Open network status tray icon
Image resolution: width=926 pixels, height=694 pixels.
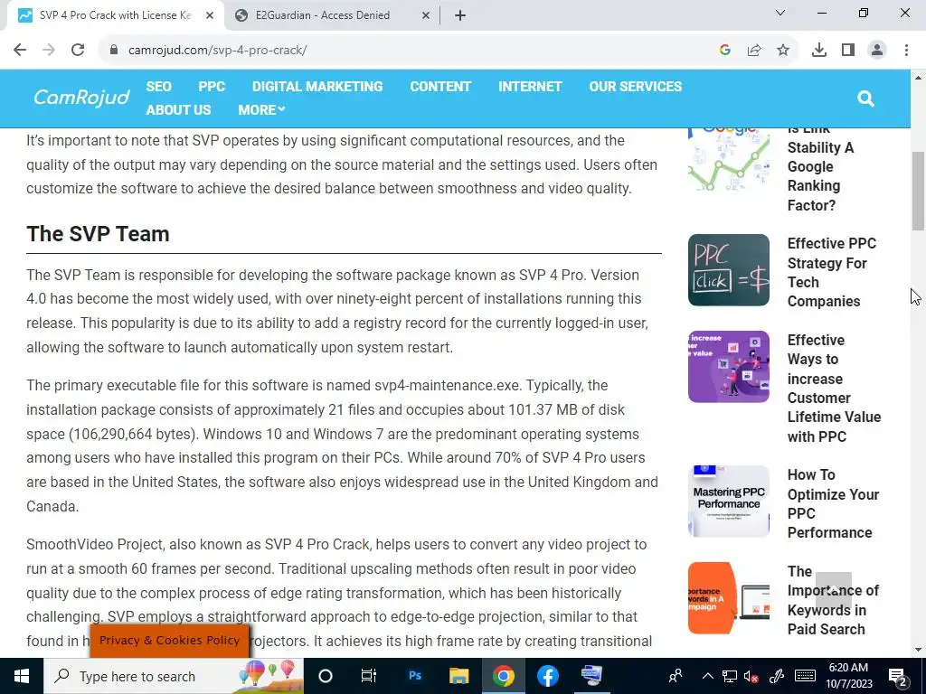730,676
